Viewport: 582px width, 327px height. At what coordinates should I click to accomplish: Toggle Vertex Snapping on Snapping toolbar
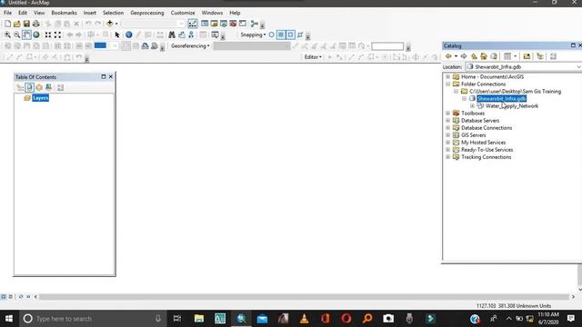click(291, 35)
